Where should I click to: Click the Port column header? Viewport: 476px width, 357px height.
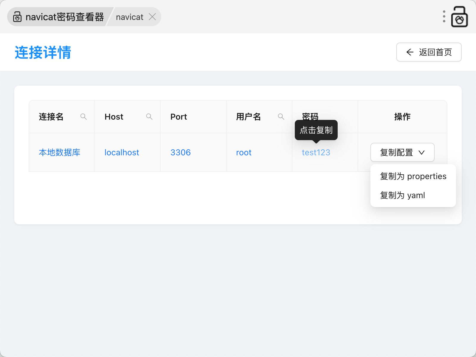[x=179, y=117]
